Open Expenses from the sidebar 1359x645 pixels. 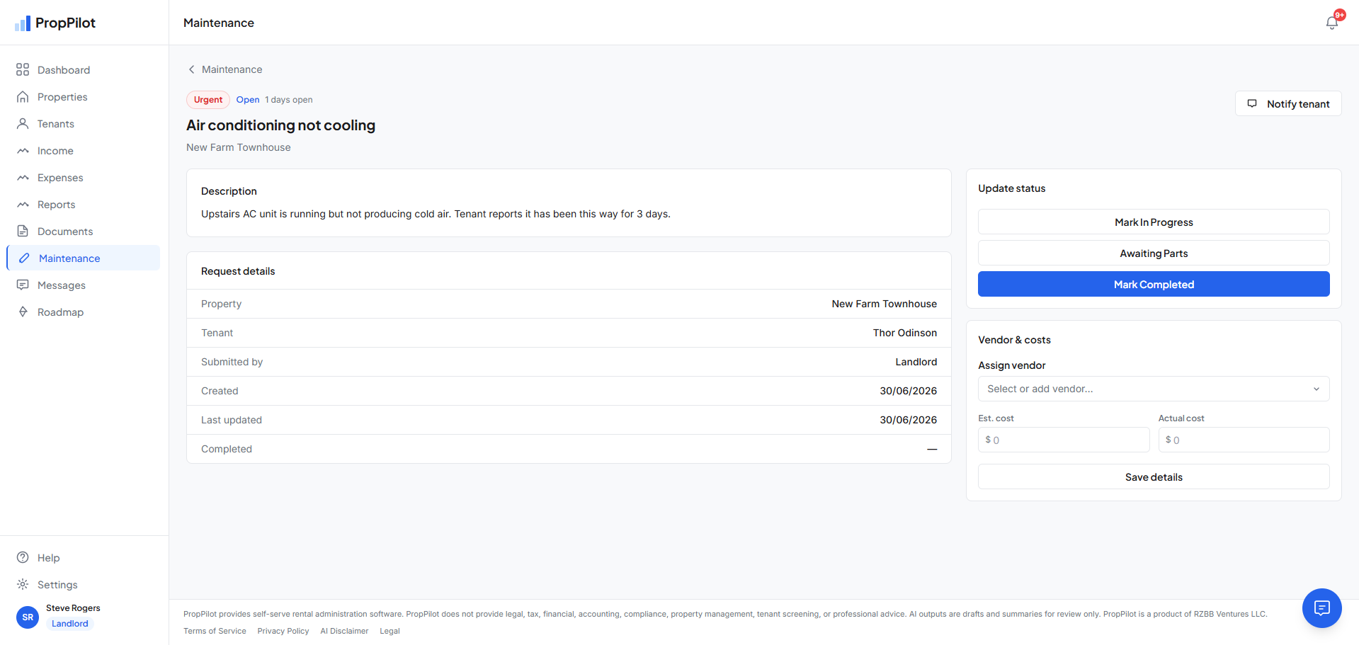click(84, 177)
